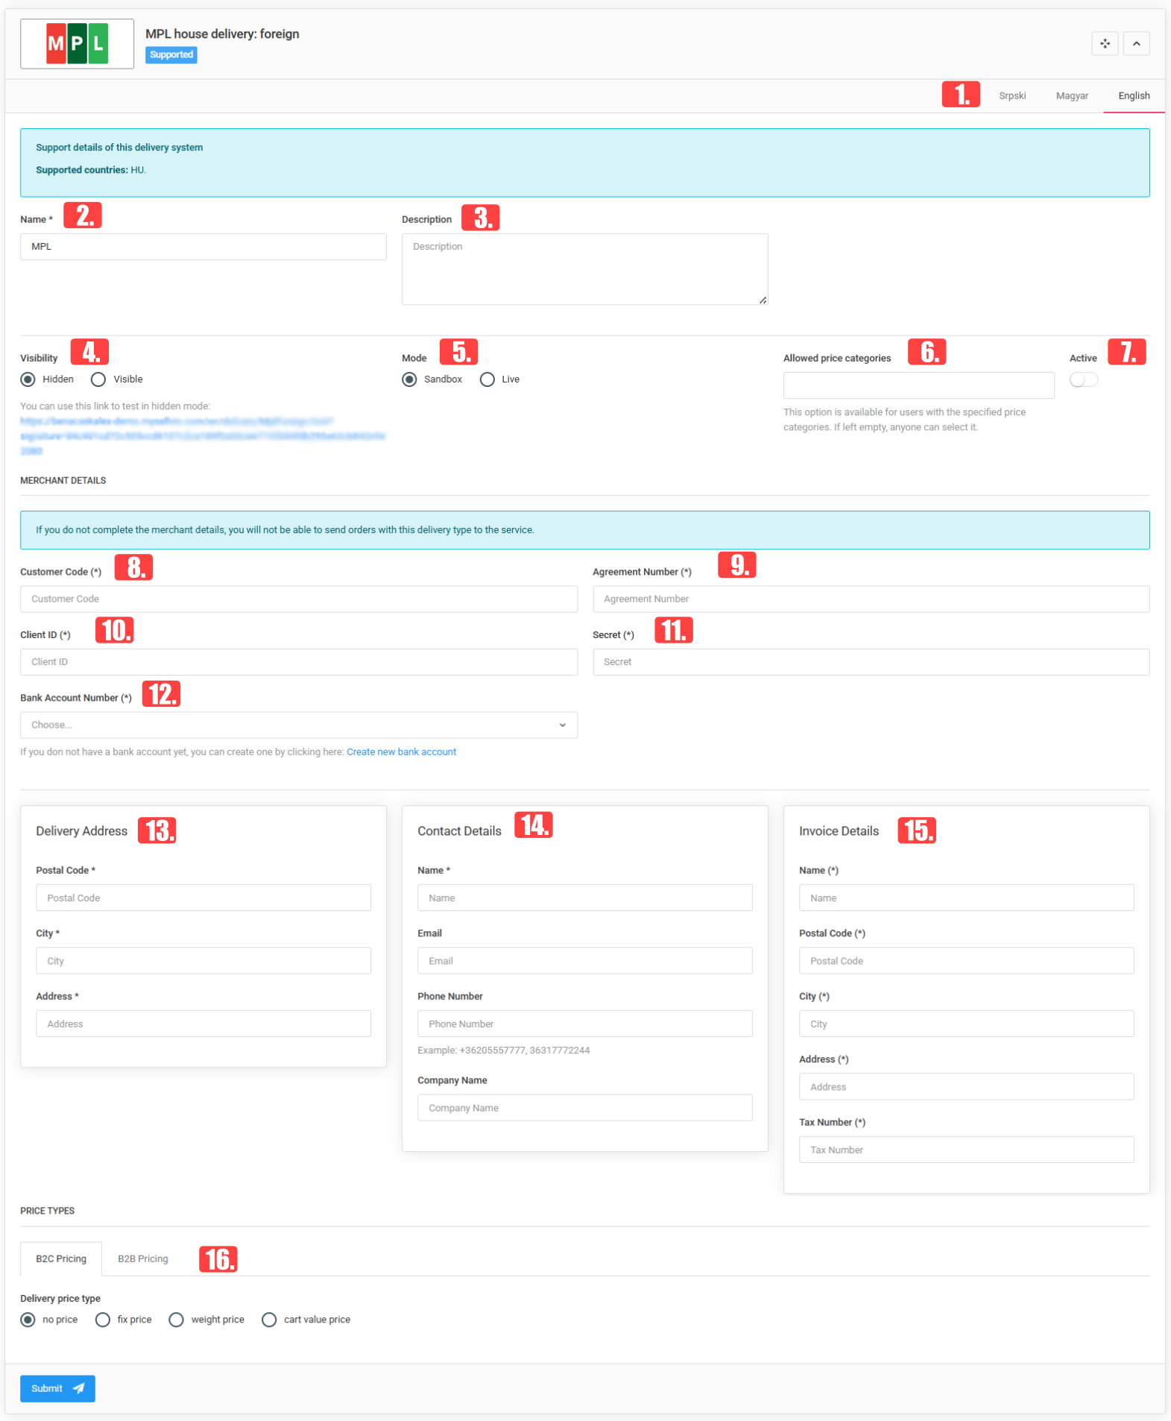Screen dimensions: 1171x1421
Task: Open the hidden mode test link
Action: [203, 436]
